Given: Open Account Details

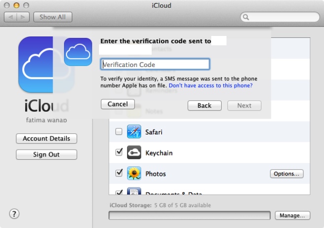Looking at the screenshot, I should click(x=46, y=138).
